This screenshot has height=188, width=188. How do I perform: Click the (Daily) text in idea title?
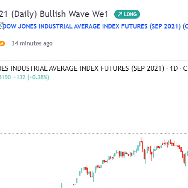point(24,14)
